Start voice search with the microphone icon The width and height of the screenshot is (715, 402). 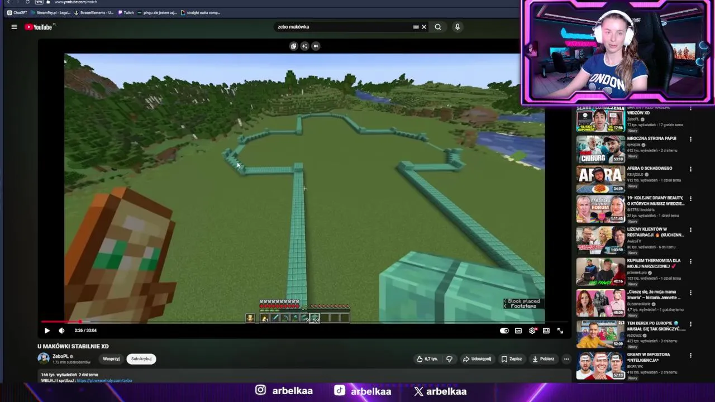[457, 27]
